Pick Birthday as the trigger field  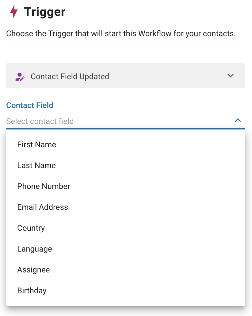[32, 291]
